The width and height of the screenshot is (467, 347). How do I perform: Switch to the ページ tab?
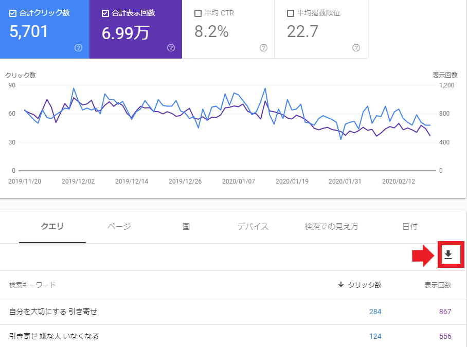(x=119, y=227)
